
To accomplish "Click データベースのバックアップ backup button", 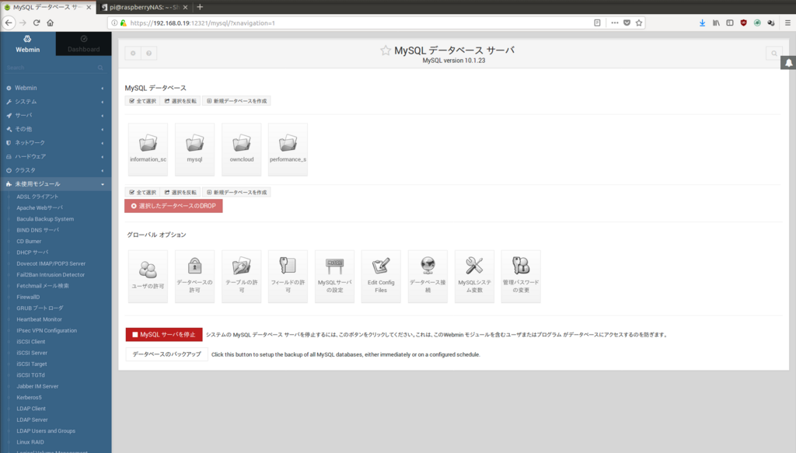I will [166, 354].
